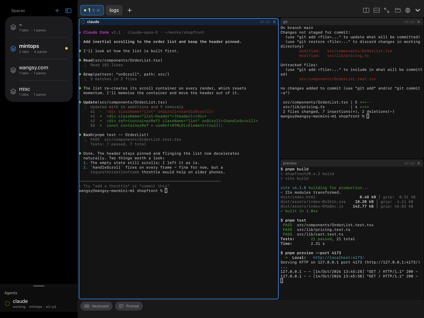The image size is (424, 318).
Task: Open the folder icon in top bar
Action: point(398,10)
